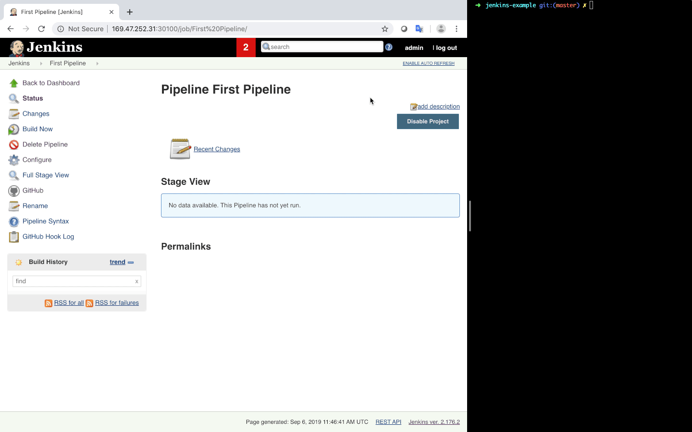The image size is (692, 432).
Task: Expand the First Pipeline breadcrumb dropdown arrow
Action: tap(97, 63)
